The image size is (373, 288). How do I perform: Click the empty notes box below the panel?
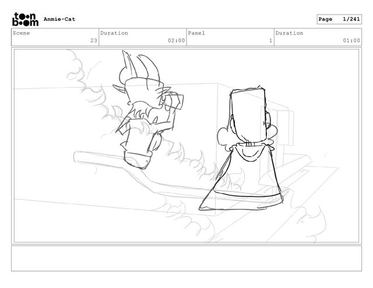click(x=186, y=258)
